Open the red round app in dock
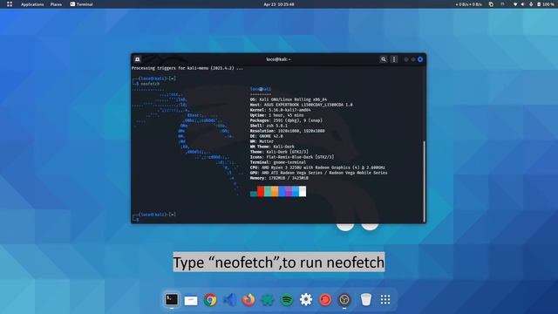This screenshot has width=558, height=314. click(x=325, y=300)
